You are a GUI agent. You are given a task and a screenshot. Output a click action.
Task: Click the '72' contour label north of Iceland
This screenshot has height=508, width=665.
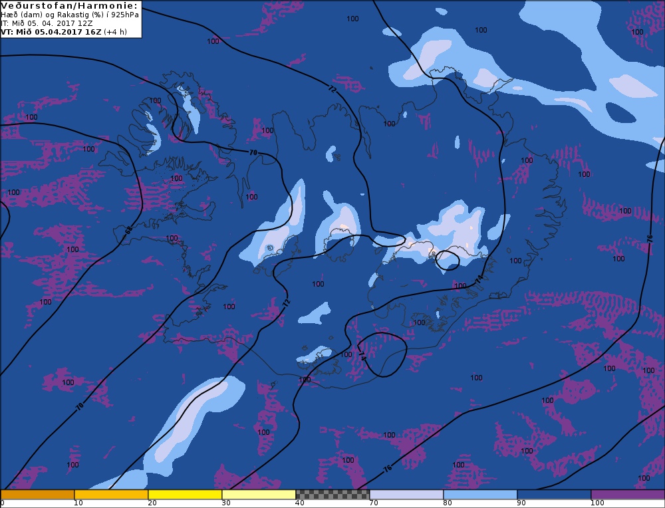[332, 90]
